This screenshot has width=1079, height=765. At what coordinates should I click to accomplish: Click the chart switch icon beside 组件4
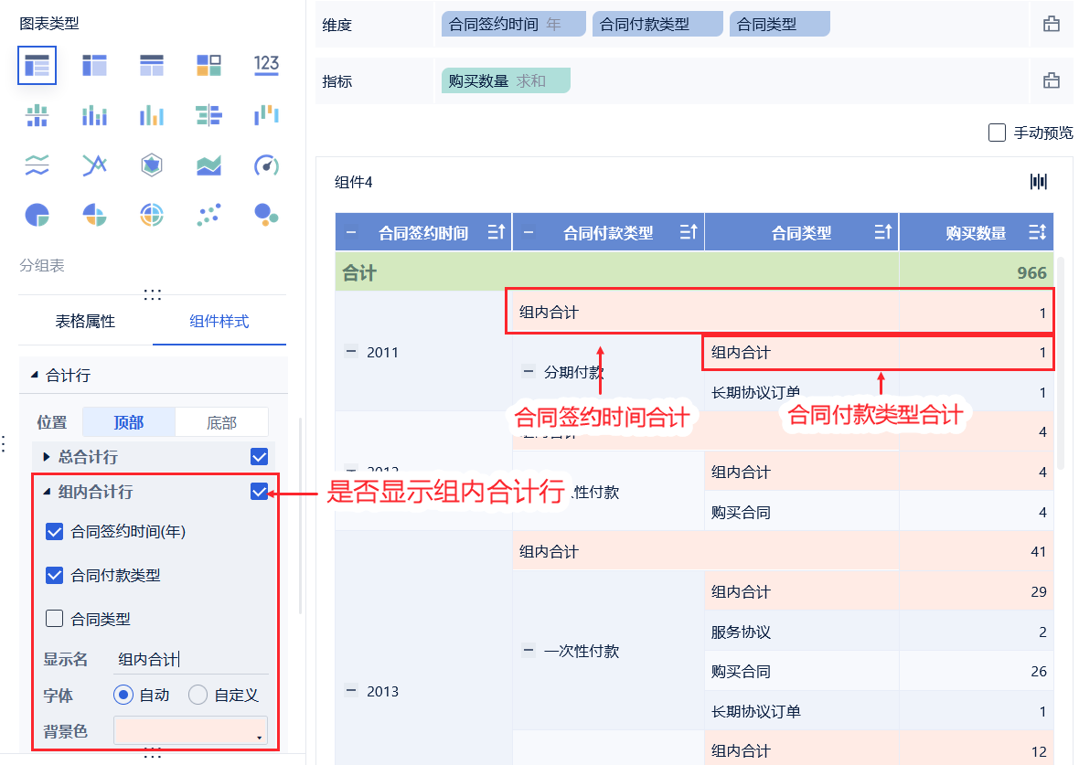[x=1039, y=182]
